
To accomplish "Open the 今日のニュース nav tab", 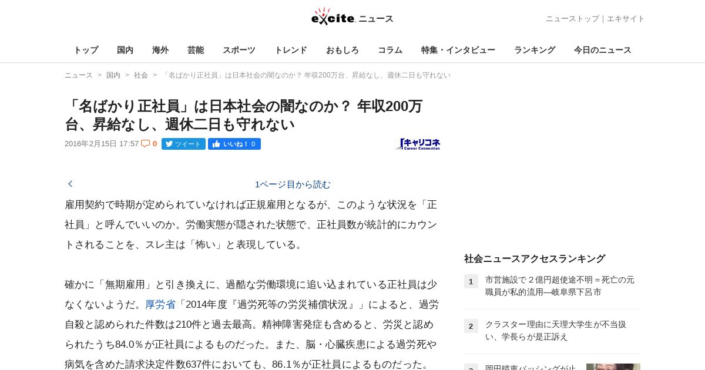I will click(x=603, y=50).
